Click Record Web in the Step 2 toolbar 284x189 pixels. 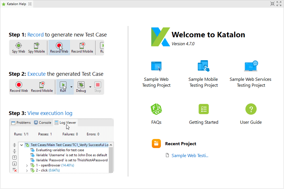[x=19, y=87]
